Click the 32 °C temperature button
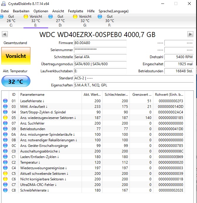Screen dimensions: 197x203 pyautogui.click(x=16, y=81)
